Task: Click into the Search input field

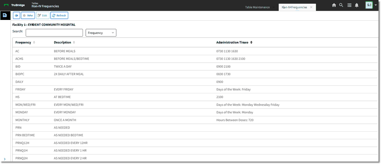Action: (54, 33)
